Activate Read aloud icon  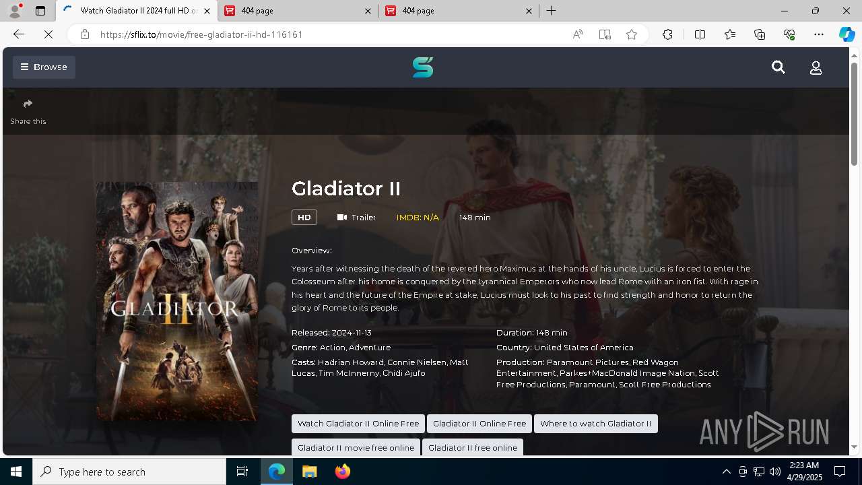pyautogui.click(x=578, y=34)
